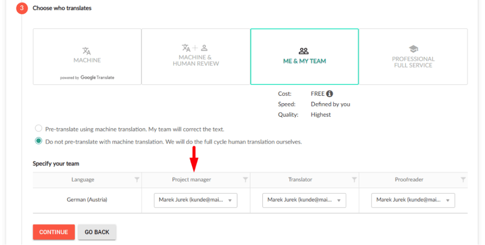Click the Machine translation icon
The height and width of the screenshot is (245, 485).
tap(87, 51)
